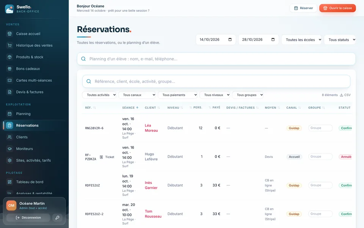Go to Clients sidebar section

(x=35, y=137)
